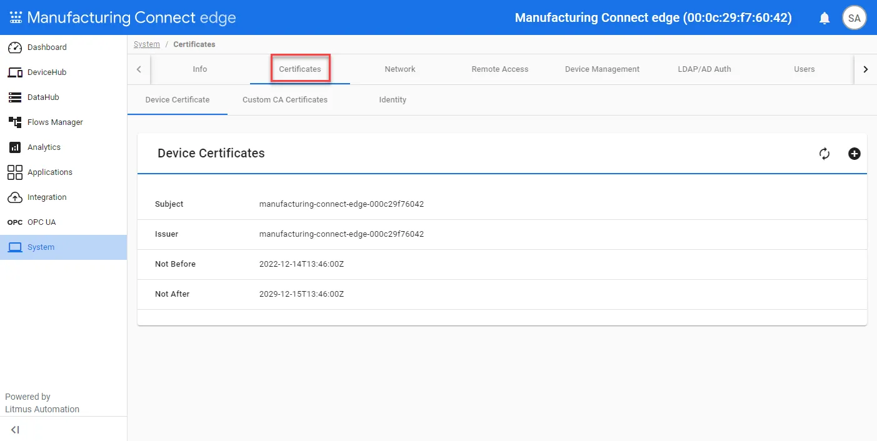Click the System laptop icon
877x441 pixels.
[x=15, y=247]
